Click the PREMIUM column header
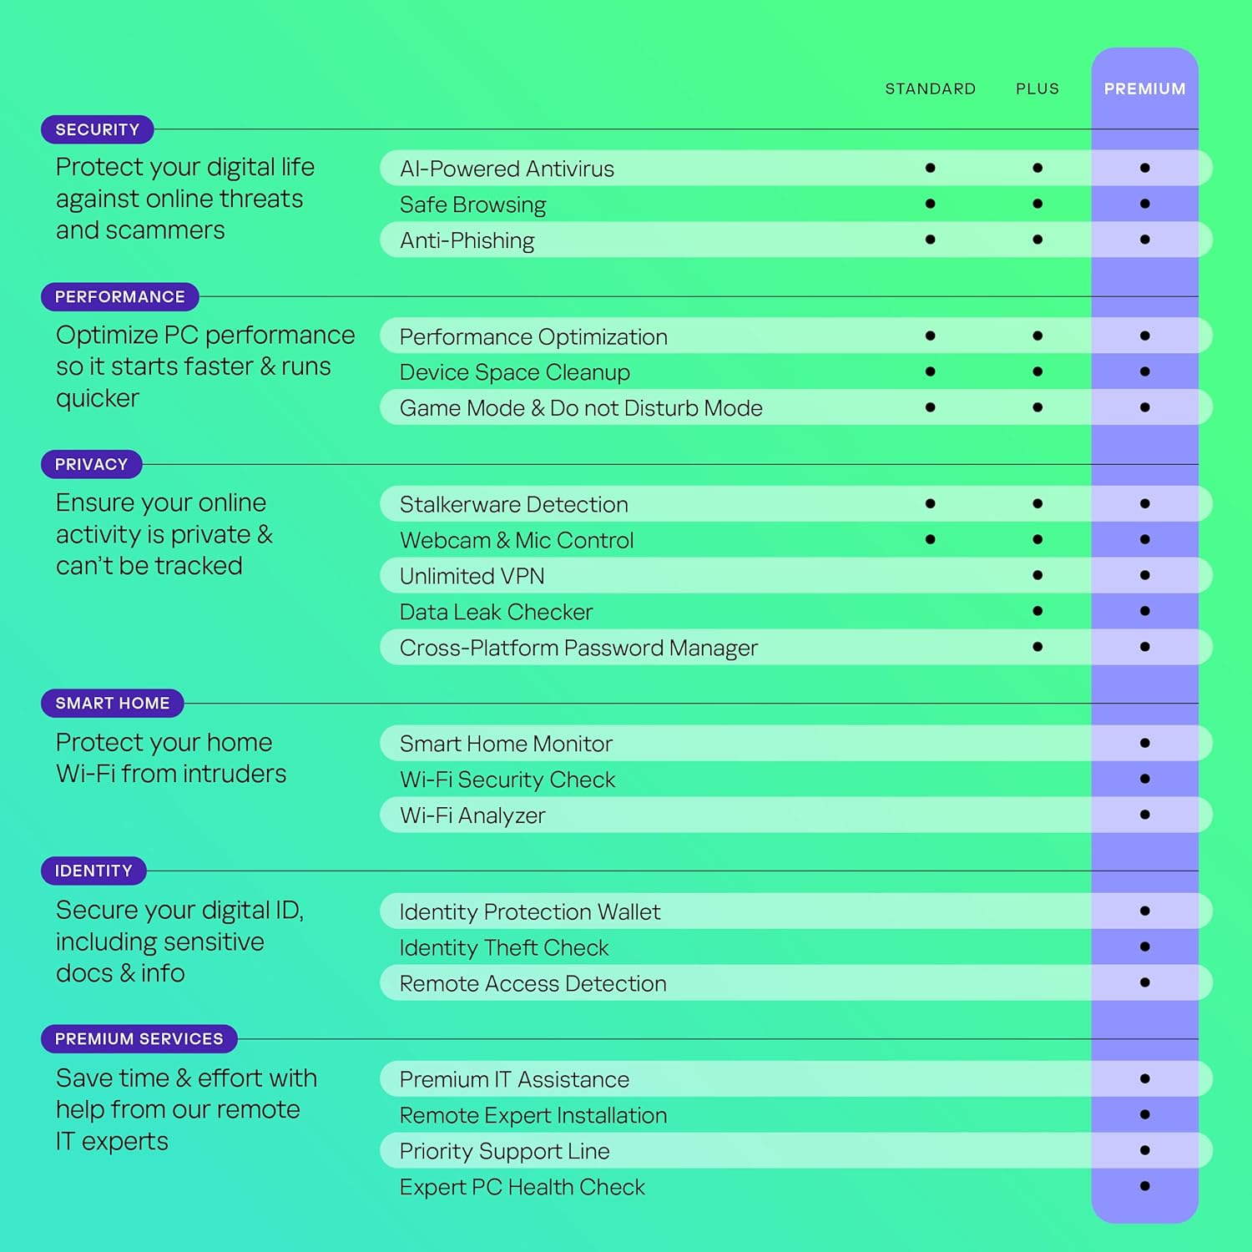 point(1144,88)
